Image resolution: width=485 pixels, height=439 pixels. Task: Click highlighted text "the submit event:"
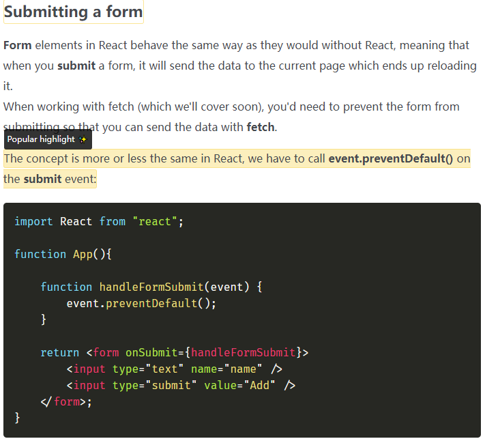50,179
